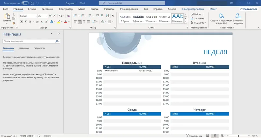
Task: Close the Navigation pane
Action: pyautogui.click(x=59, y=34)
